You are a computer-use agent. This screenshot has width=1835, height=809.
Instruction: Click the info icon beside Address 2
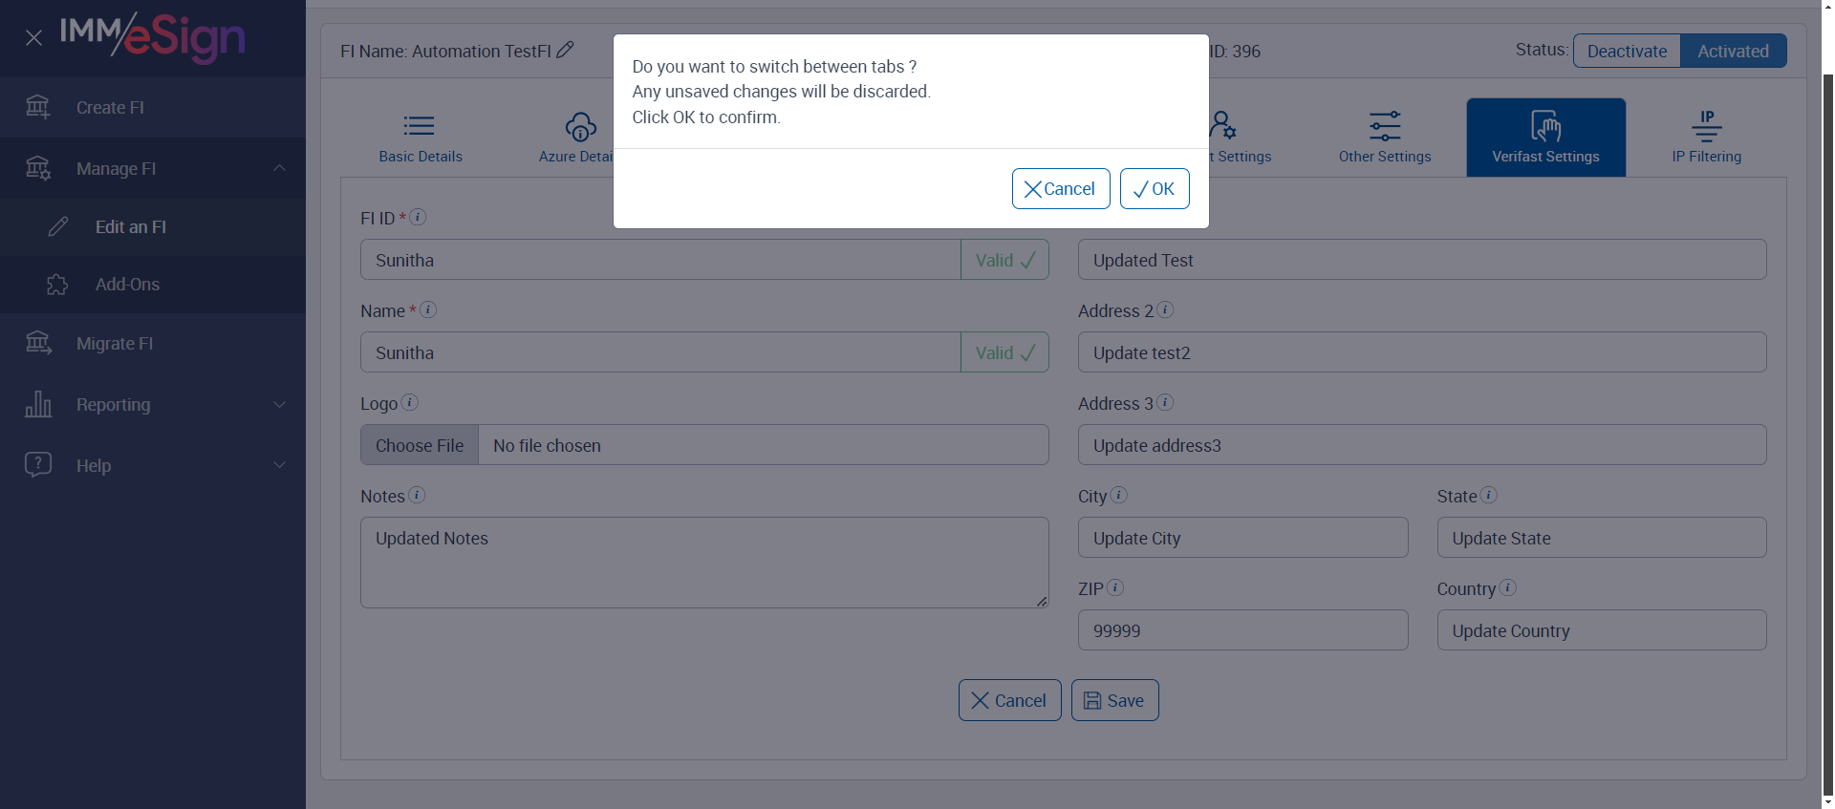point(1165,309)
